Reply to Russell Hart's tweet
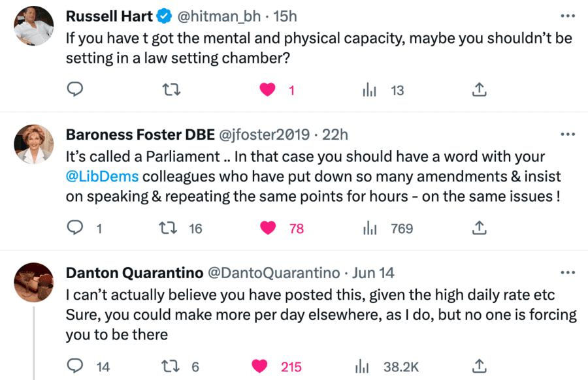This screenshot has width=588, height=380. click(x=76, y=90)
